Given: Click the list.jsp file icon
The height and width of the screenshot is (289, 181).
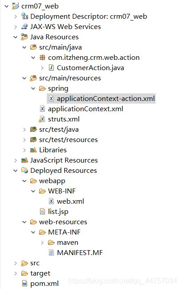Looking at the screenshot, I should 42,211.
